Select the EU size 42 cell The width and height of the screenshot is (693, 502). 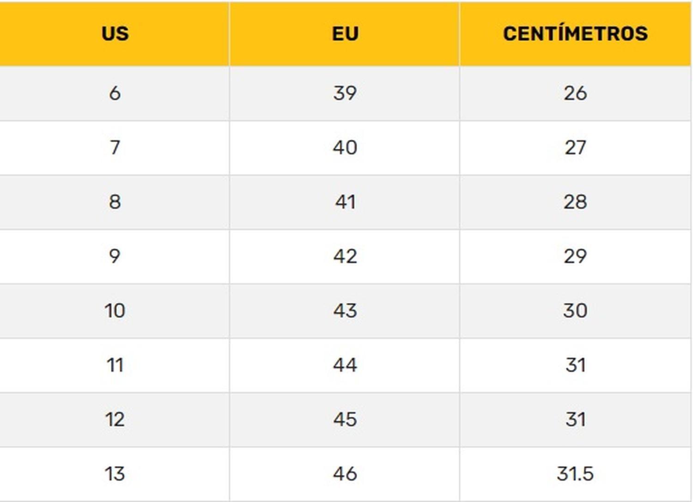coord(345,256)
